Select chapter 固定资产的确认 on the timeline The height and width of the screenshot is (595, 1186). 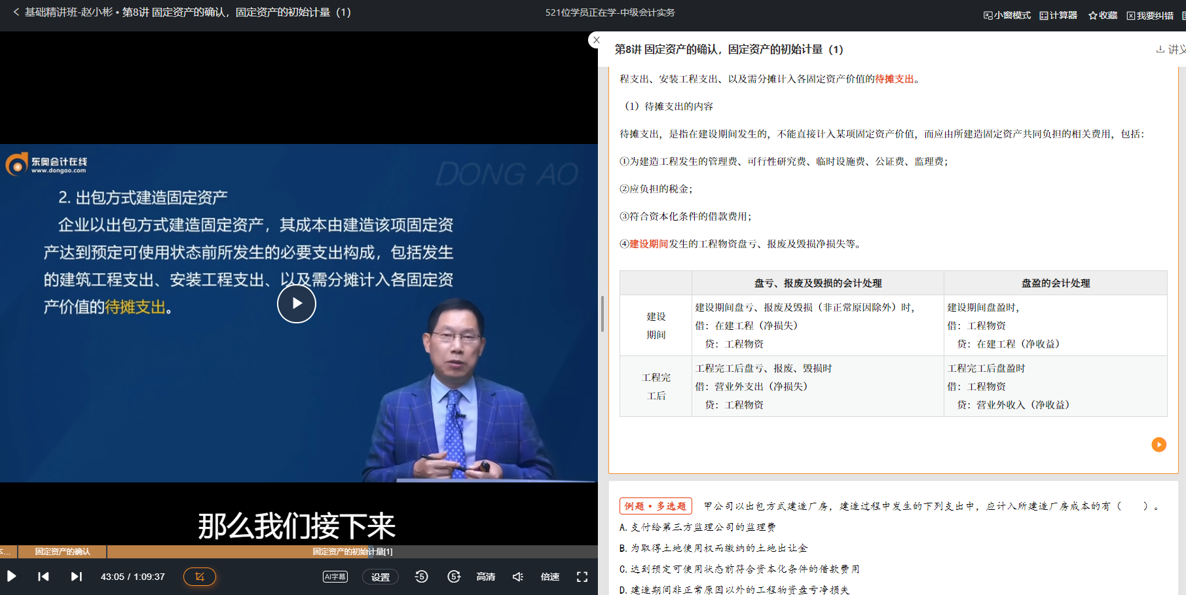pyautogui.click(x=63, y=552)
